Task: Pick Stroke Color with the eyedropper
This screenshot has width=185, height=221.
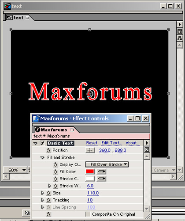Action: coord(101,179)
